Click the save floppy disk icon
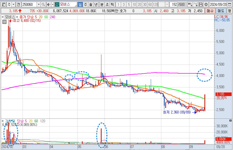Screen dimensions: 233x150 pos(201,5)
